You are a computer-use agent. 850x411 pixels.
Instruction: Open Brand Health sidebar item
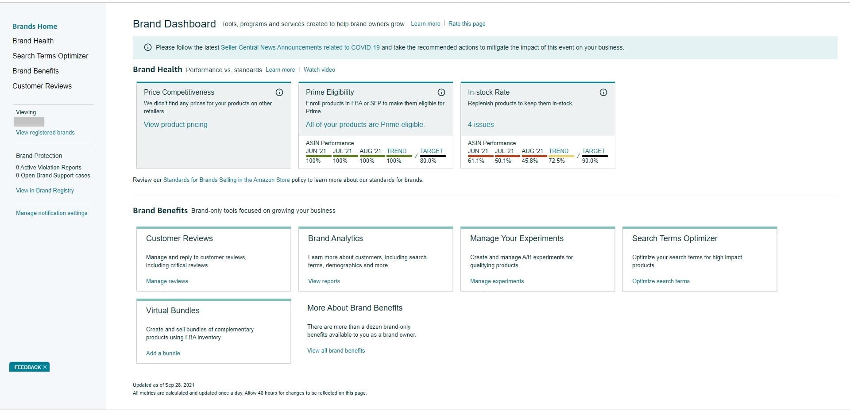coord(33,41)
